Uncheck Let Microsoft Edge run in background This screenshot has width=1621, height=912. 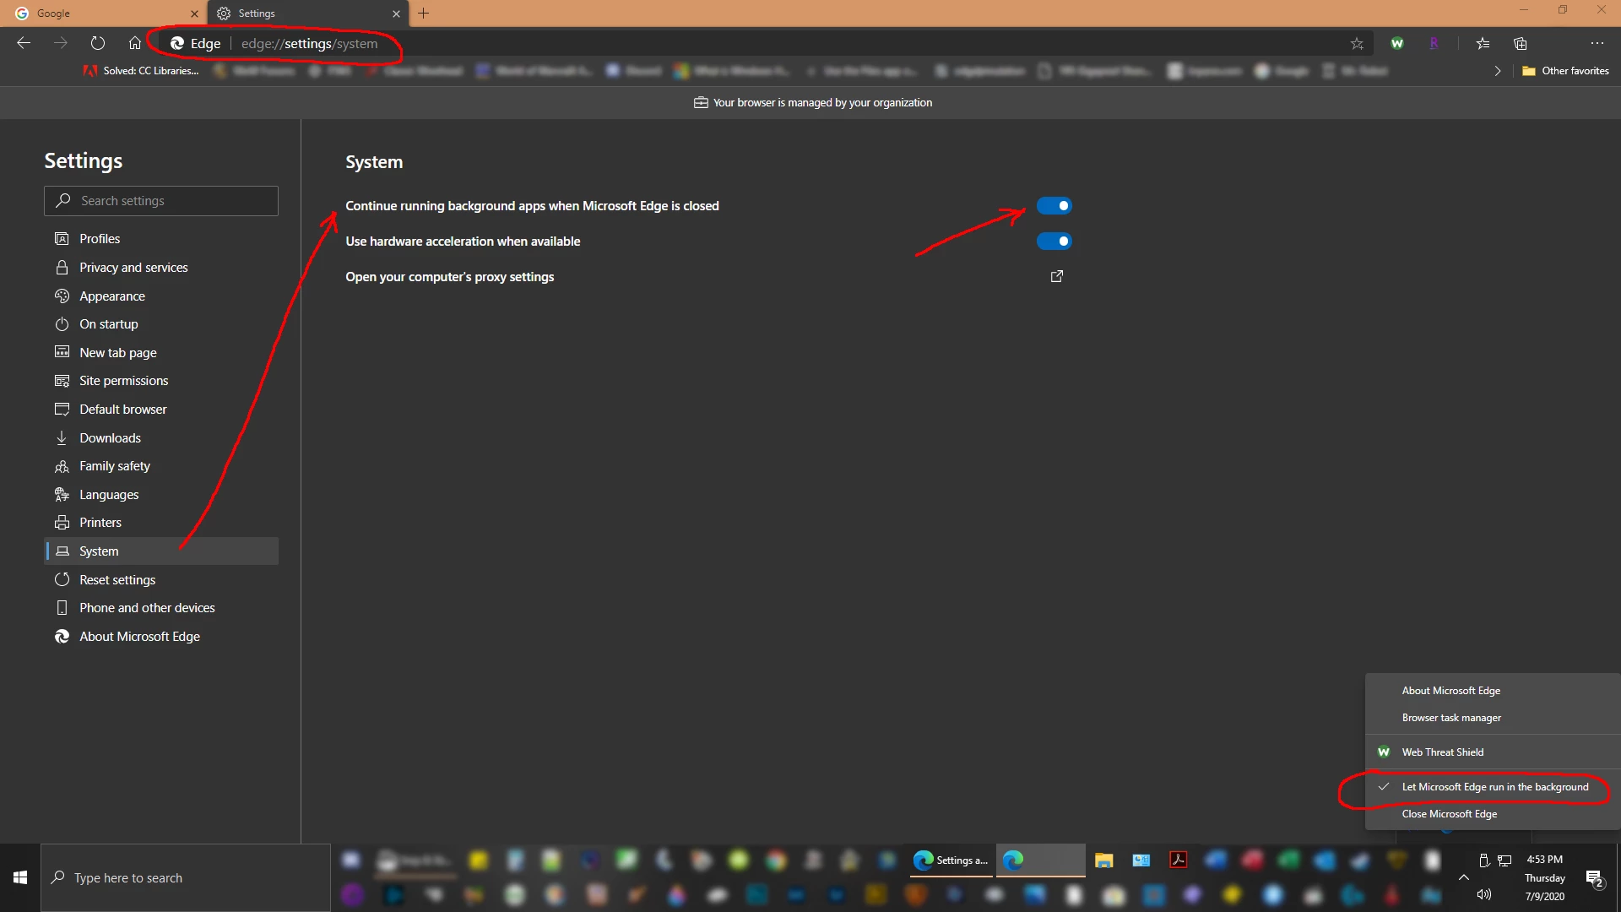pos(1494,787)
